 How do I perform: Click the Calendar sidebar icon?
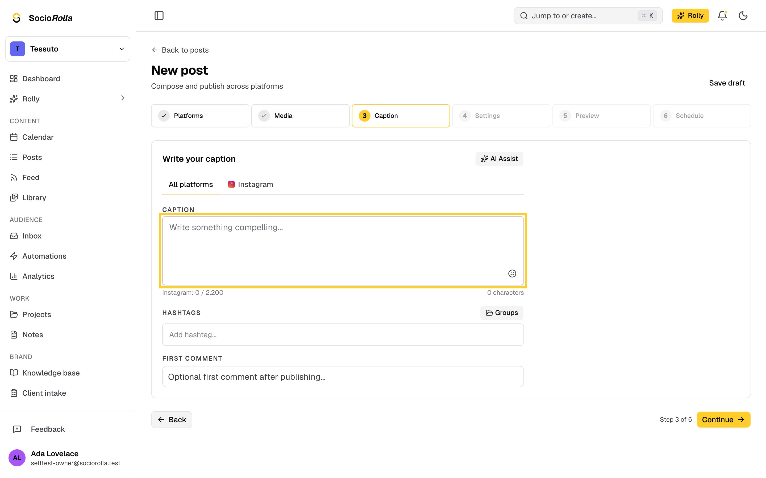14,137
